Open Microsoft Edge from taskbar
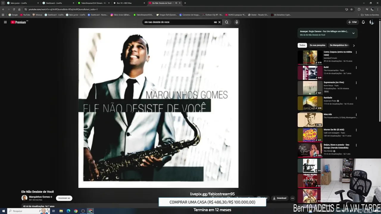This screenshot has height=214, width=381. 68,211
